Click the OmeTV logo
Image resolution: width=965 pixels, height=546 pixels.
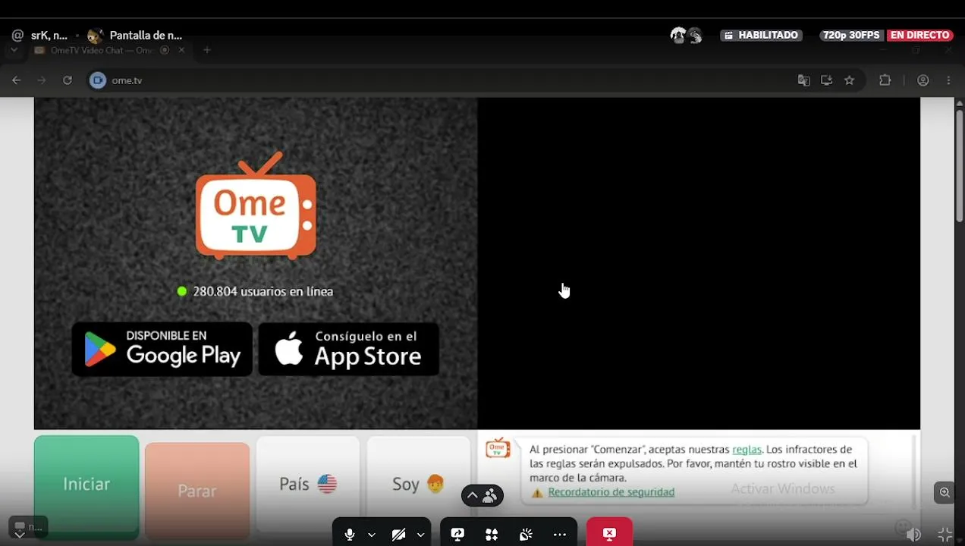pyautogui.click(x=256, y=206)
